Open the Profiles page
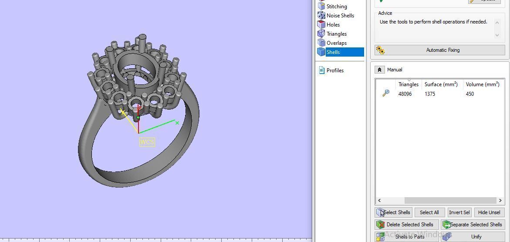The height and width of the screenshot is (242, 510). (x=335, y=70)
